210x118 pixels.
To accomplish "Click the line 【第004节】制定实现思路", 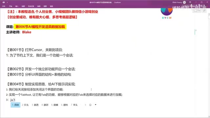I will pos(41,84).
